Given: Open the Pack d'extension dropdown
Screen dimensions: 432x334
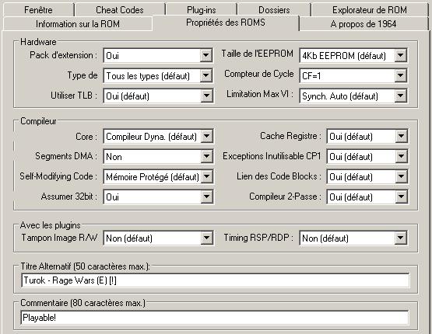Looking at the screenshot, I should (x=158, y=55).
